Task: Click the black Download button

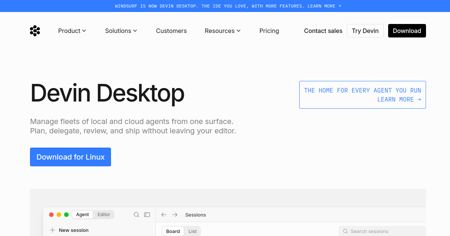Action: coord(407,31)
